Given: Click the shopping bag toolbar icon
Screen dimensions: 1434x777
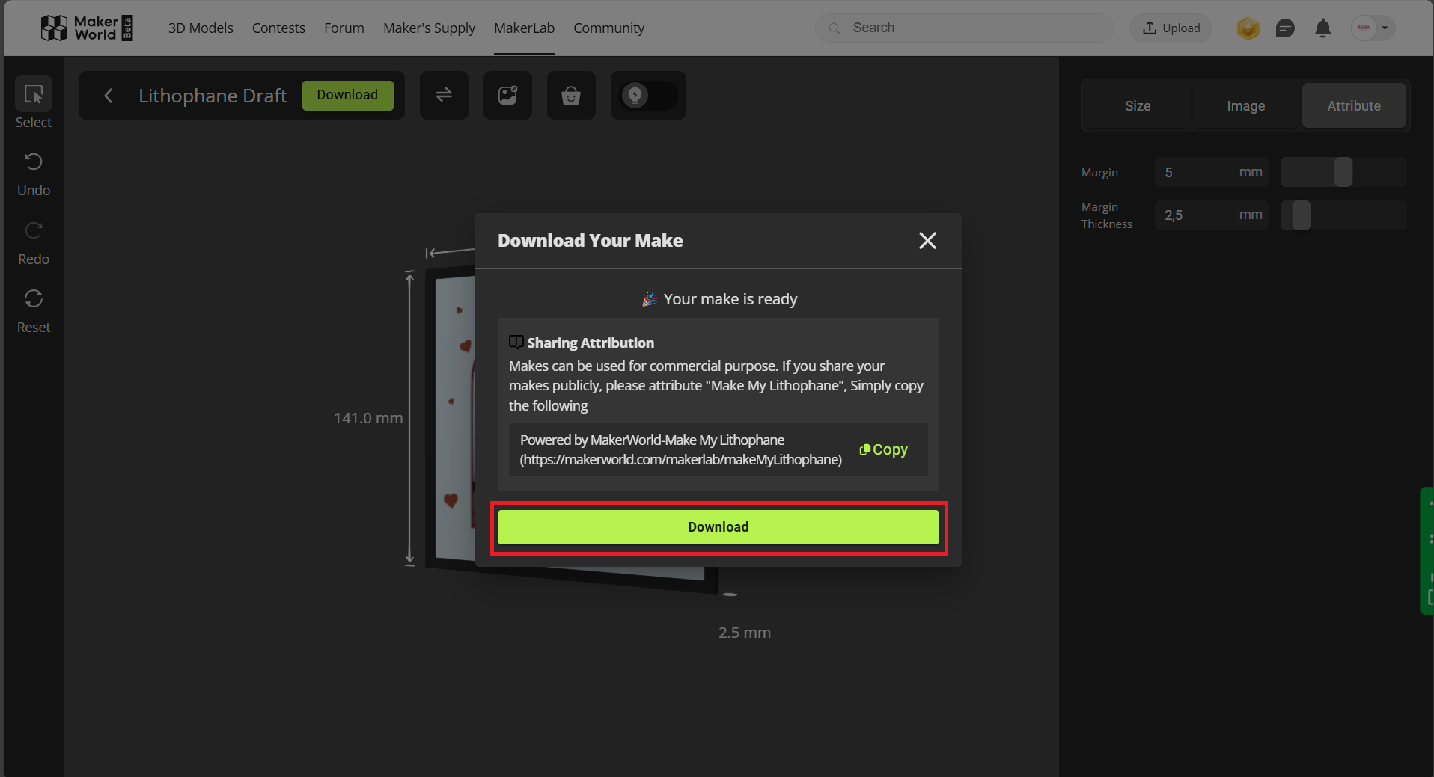Looking at the screenshot, I should click(x=571, y=96).
